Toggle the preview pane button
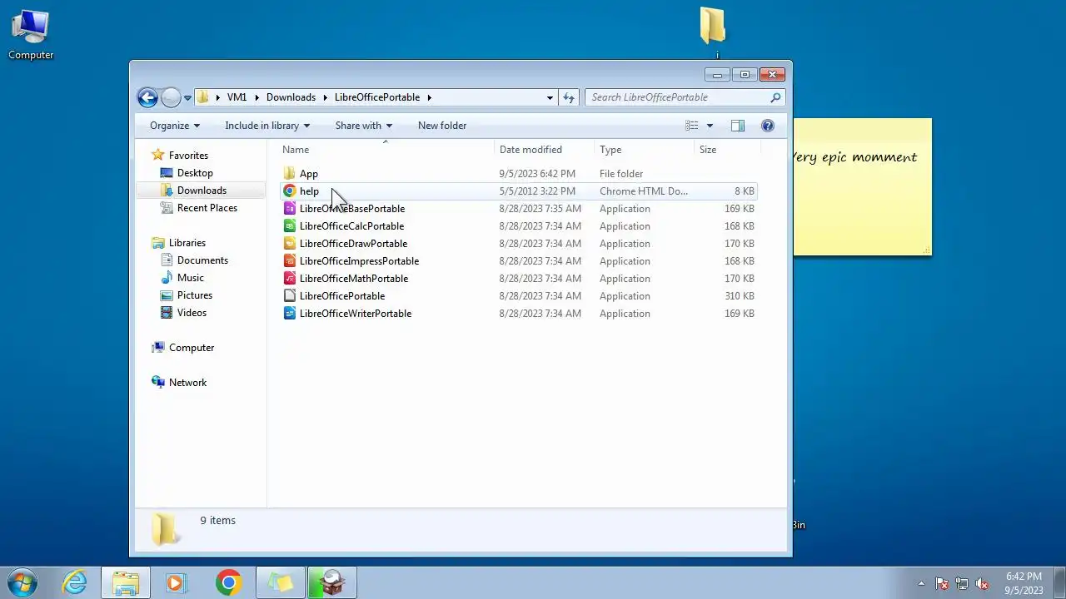This screenshot has width=1066, height=599. click(x=738, y=126)
